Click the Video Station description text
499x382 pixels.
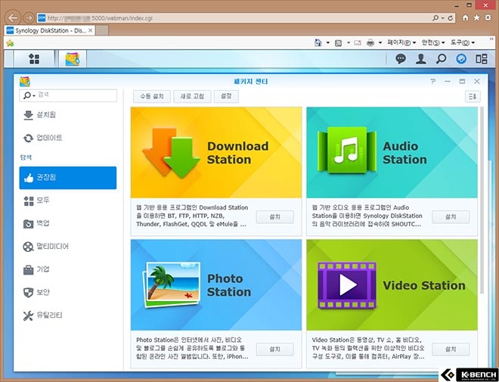click(x=368, y=348)
